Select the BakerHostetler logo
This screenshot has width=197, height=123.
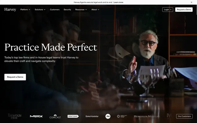[92, 116]
